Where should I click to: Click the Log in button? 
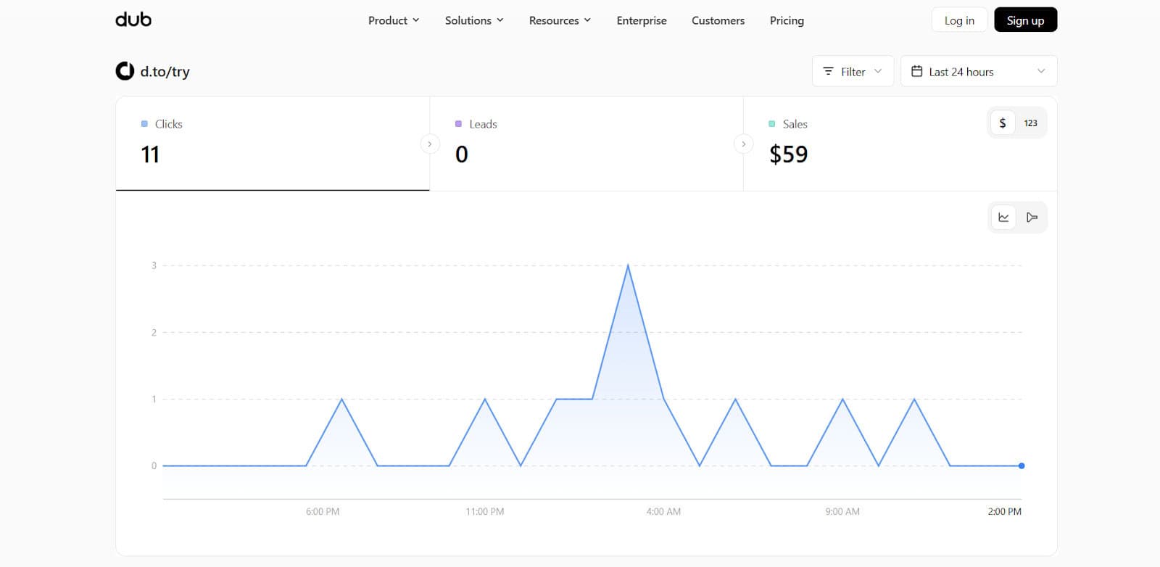959,20
